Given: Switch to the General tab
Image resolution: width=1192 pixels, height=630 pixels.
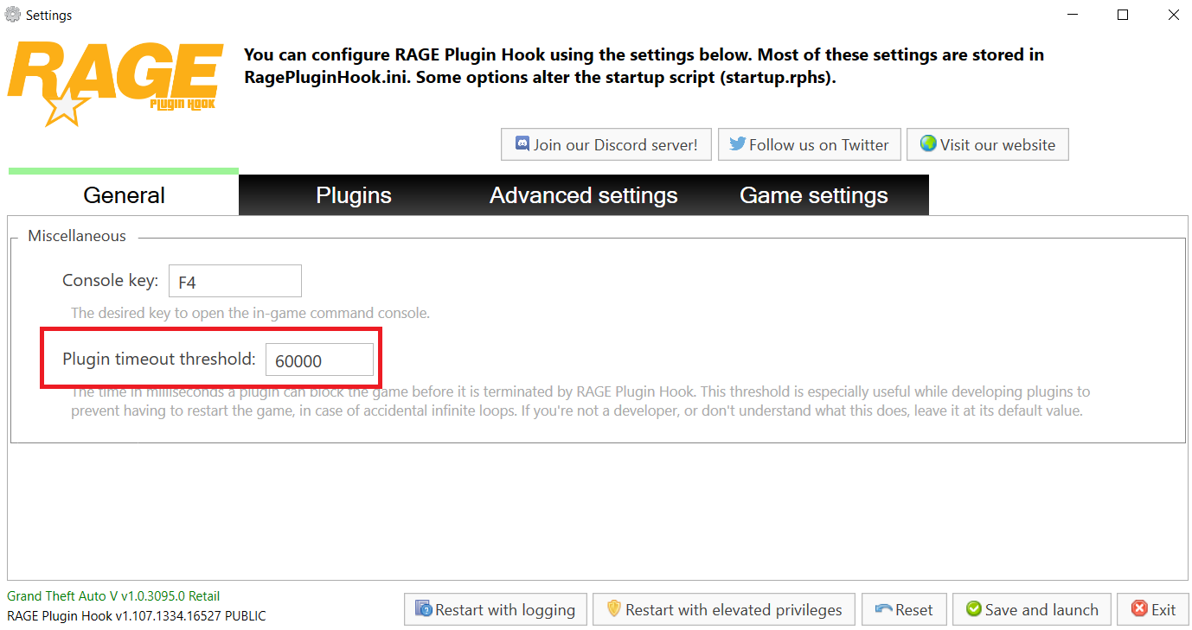Looking at the screenshot, I should click(124, 195).
